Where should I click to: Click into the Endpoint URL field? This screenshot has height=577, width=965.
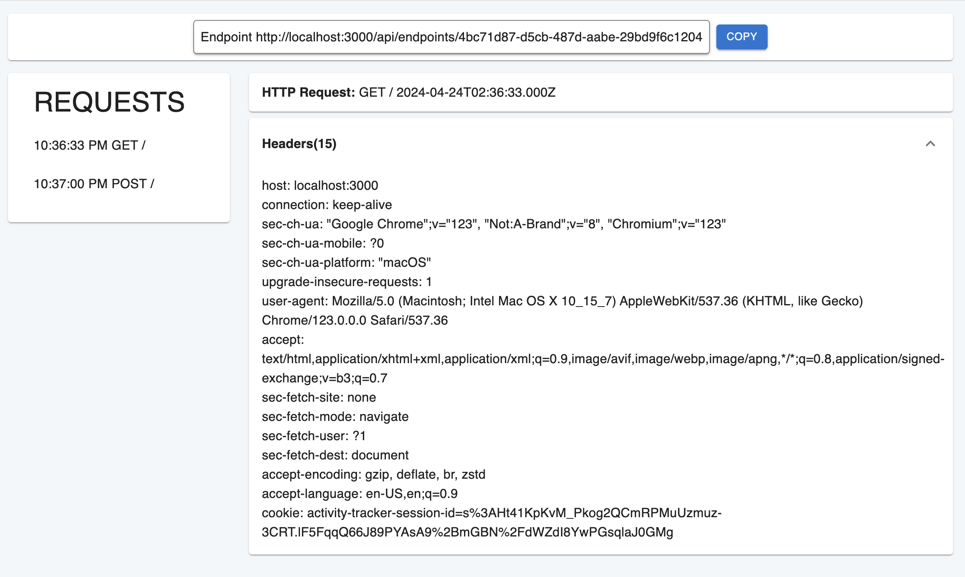(x=451, y=37)
